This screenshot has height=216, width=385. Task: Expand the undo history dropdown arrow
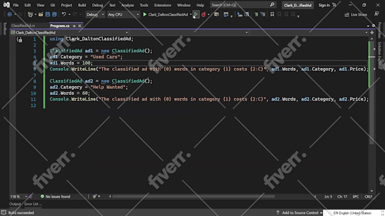(x=69, y=15)
